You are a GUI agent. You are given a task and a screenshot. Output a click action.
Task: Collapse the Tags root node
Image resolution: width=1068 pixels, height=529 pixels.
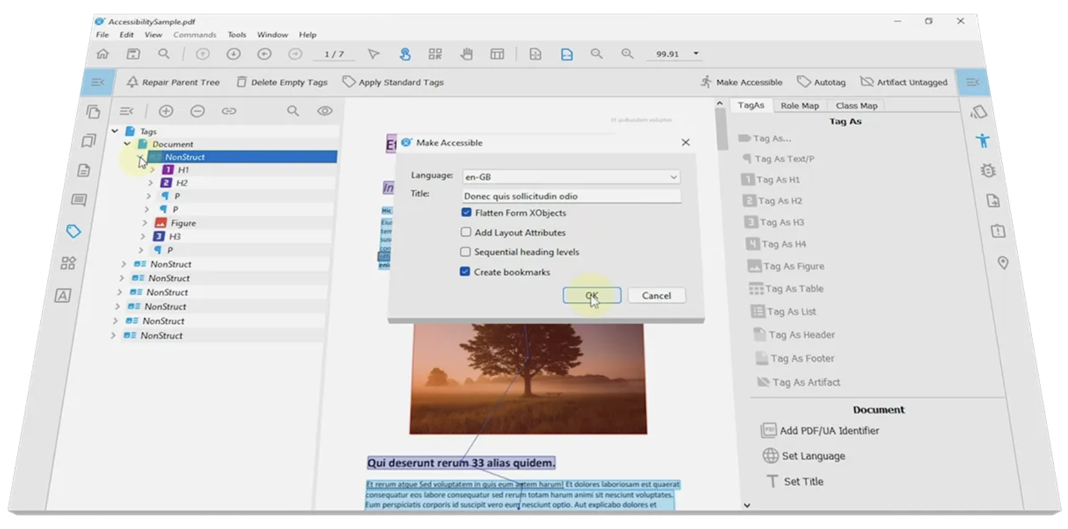[x=115, y=131]
